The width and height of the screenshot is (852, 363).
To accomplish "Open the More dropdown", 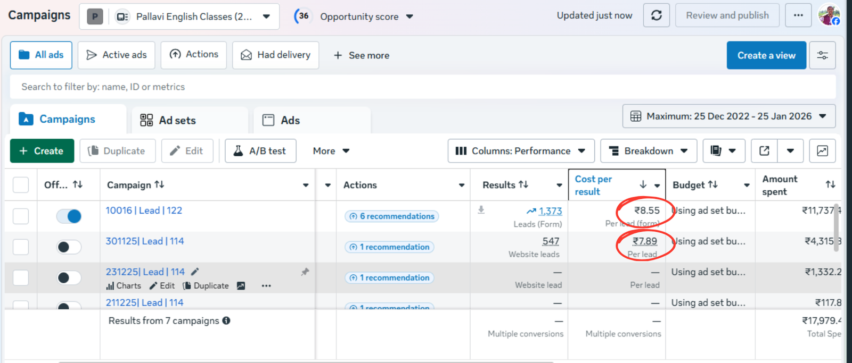I will coord(331,151).
